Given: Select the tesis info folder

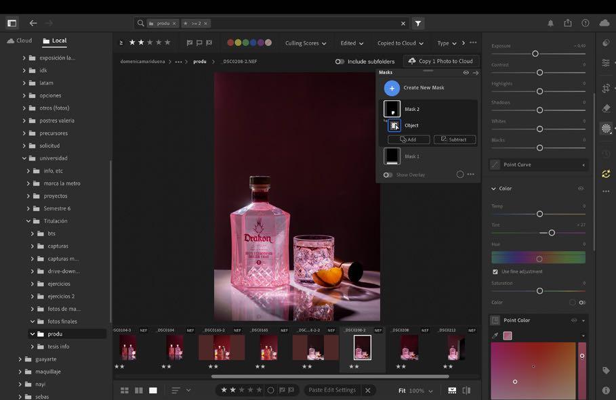Looking at the screenshot, I should [58, 347].
